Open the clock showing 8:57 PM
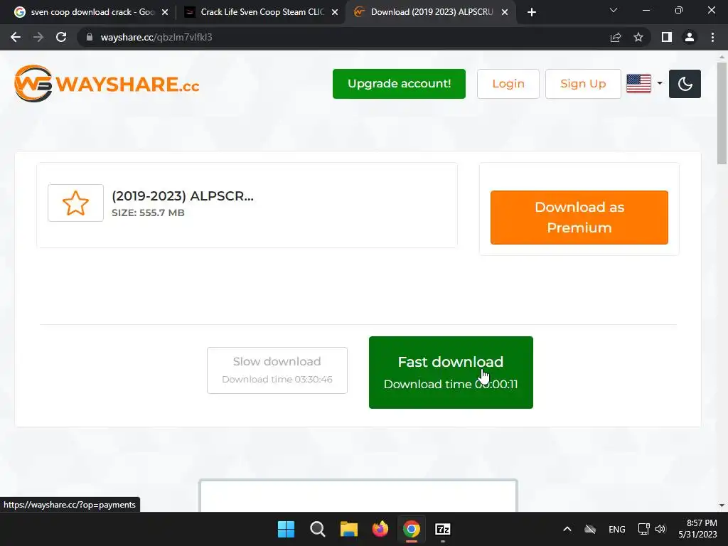This screenshot has height=546, width=728. (697, 529)
